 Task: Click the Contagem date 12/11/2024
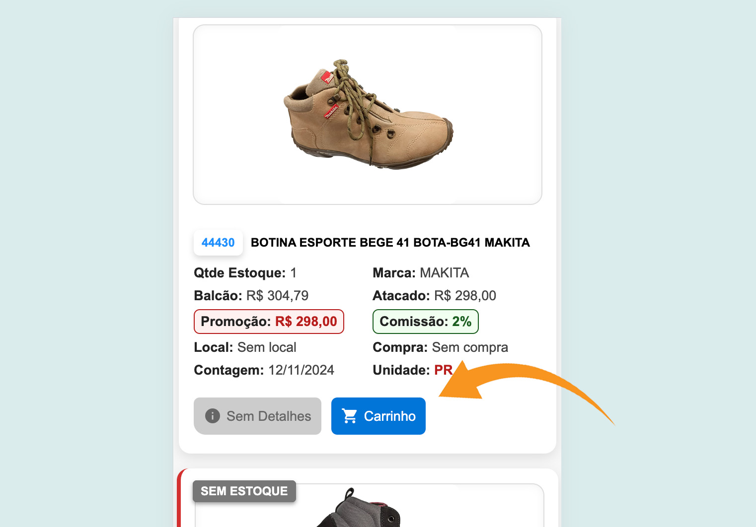click(301, 370)
